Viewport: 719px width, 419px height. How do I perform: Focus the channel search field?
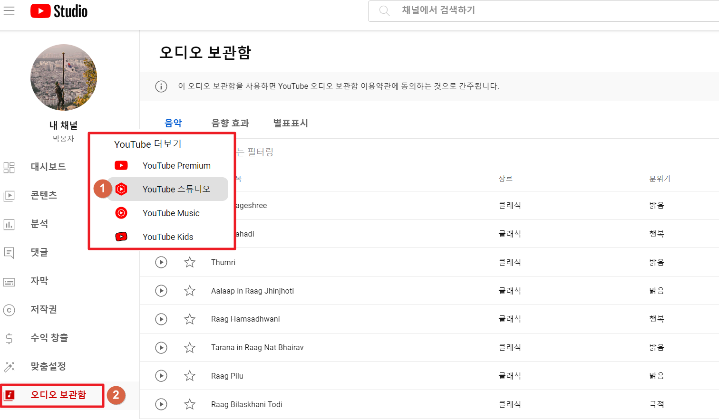click(x=544, y=10)
